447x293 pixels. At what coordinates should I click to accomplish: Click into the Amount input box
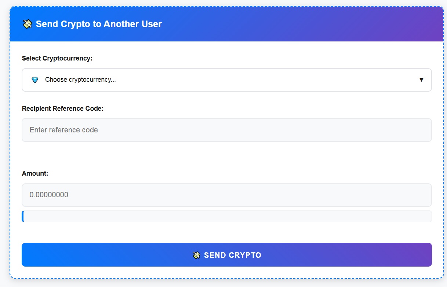(226, 195)
